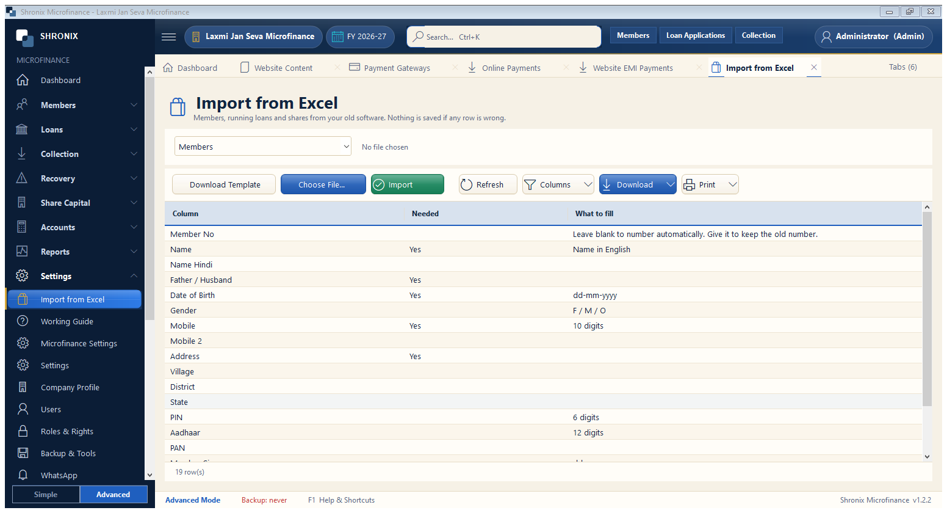Expand the Recovery sidebar section

click(x=134, y=178)
